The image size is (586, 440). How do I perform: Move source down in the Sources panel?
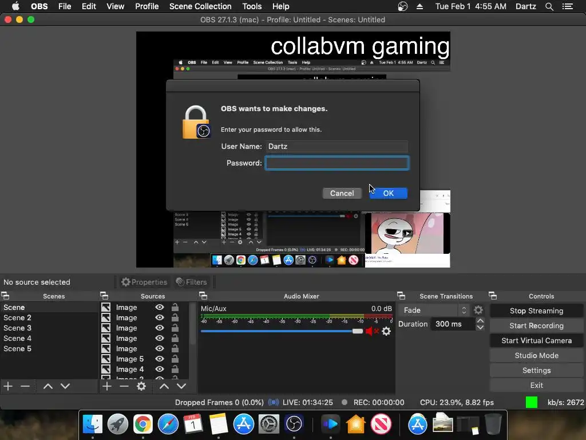coord(181,386)
